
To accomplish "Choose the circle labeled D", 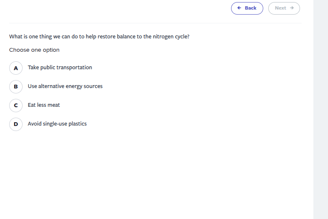I will (x=16, y=124).
